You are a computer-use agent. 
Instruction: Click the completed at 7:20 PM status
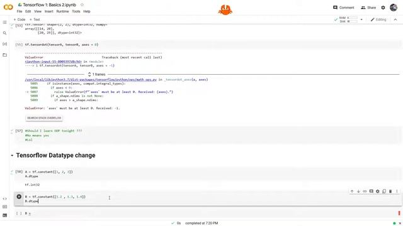[201, 223]
